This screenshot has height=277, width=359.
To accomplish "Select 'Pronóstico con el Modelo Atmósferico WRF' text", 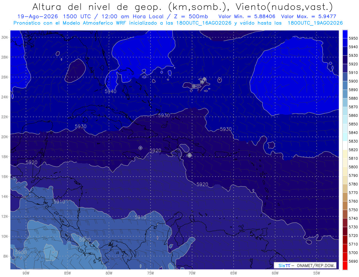I will tap(70, 23).
